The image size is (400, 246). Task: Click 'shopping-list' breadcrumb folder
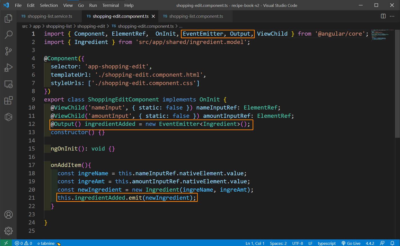pyautogui.click(x=59, y=26)
